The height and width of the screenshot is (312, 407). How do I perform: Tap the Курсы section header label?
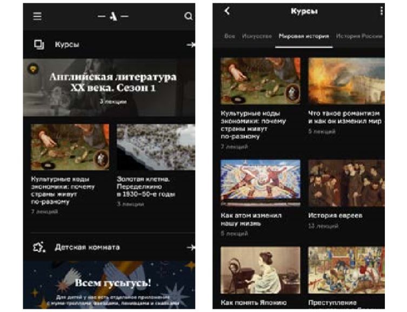[x=67, y=44]
